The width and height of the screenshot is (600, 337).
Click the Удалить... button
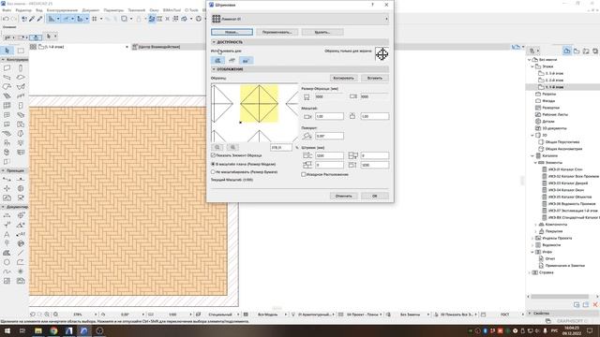tap(322, 32)
